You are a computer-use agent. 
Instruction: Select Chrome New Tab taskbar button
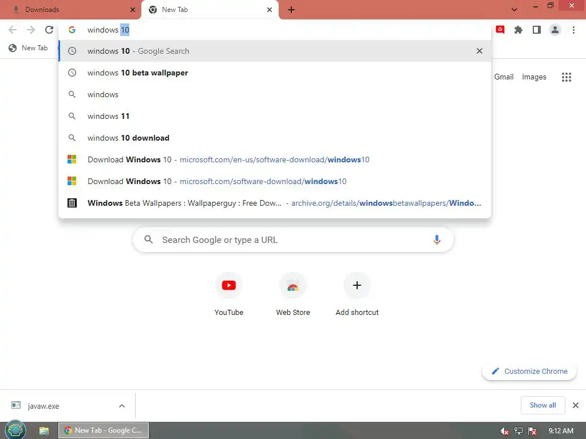104,430
